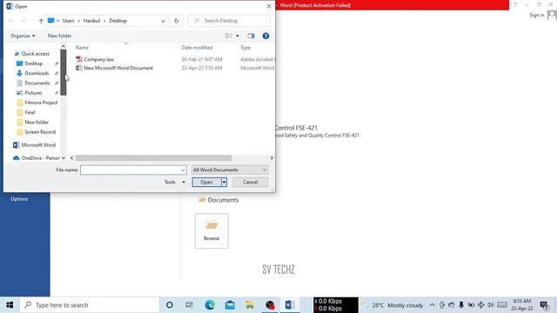Switch to Word taskbar icon

(x=290, y=305)
